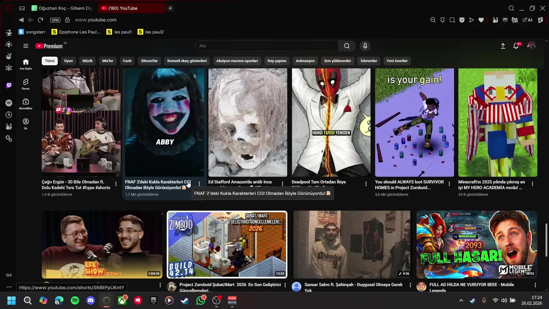Viewport: 549px width, 309px height.
Task: Open the Epiphone Les Paul bookmark
Action: pyautogui.click(x=76, y=32)
